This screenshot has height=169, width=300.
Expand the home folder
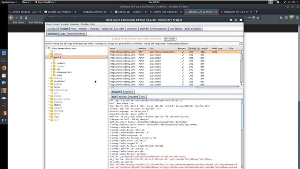tap(49, 87)
